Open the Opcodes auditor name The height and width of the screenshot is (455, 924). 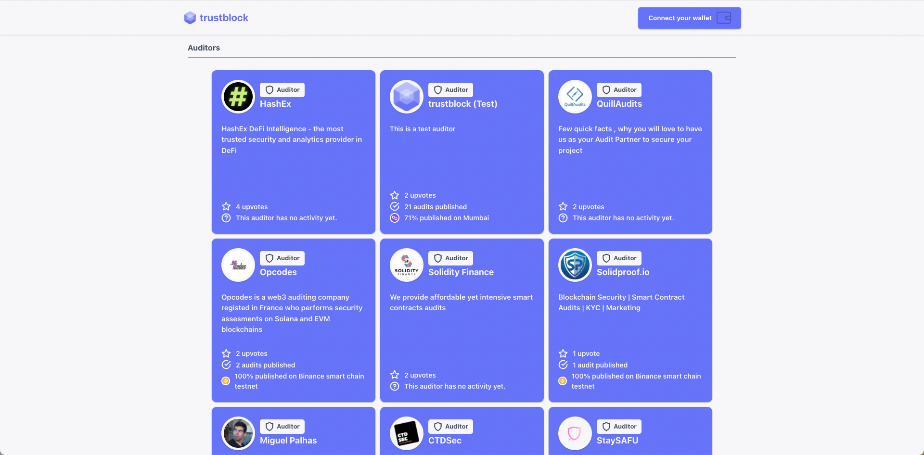pyautogui.click(x=278, y=272)
